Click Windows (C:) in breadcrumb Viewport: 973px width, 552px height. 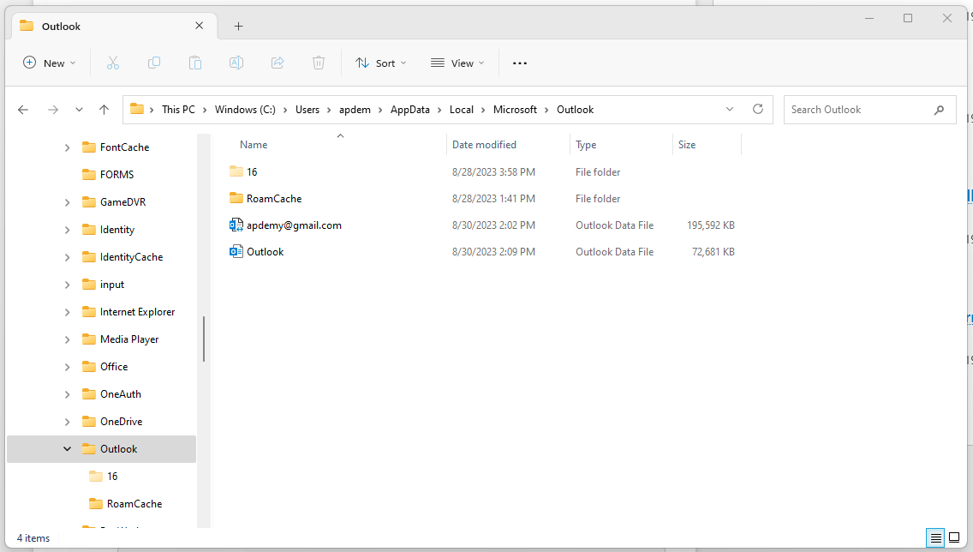[245, 109]
